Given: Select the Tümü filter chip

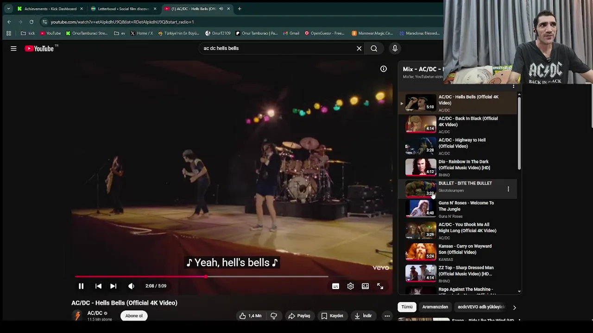Looking at the screenshot, I should click(407, 307).
